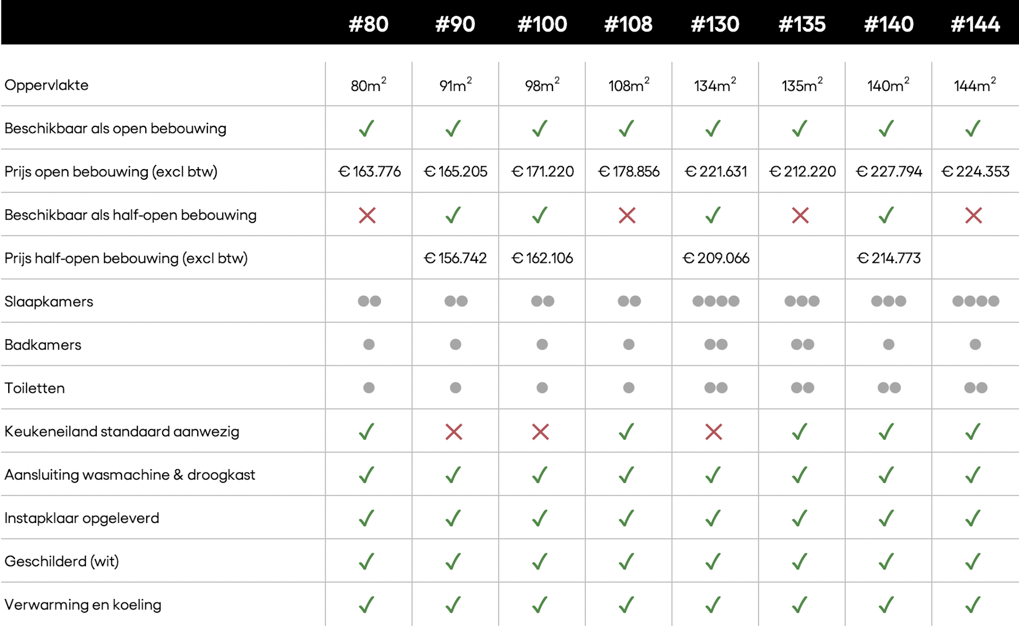Click the Oppervlakte value 140m²
Screen dimensions: 1019x627
tap(888, 85)
